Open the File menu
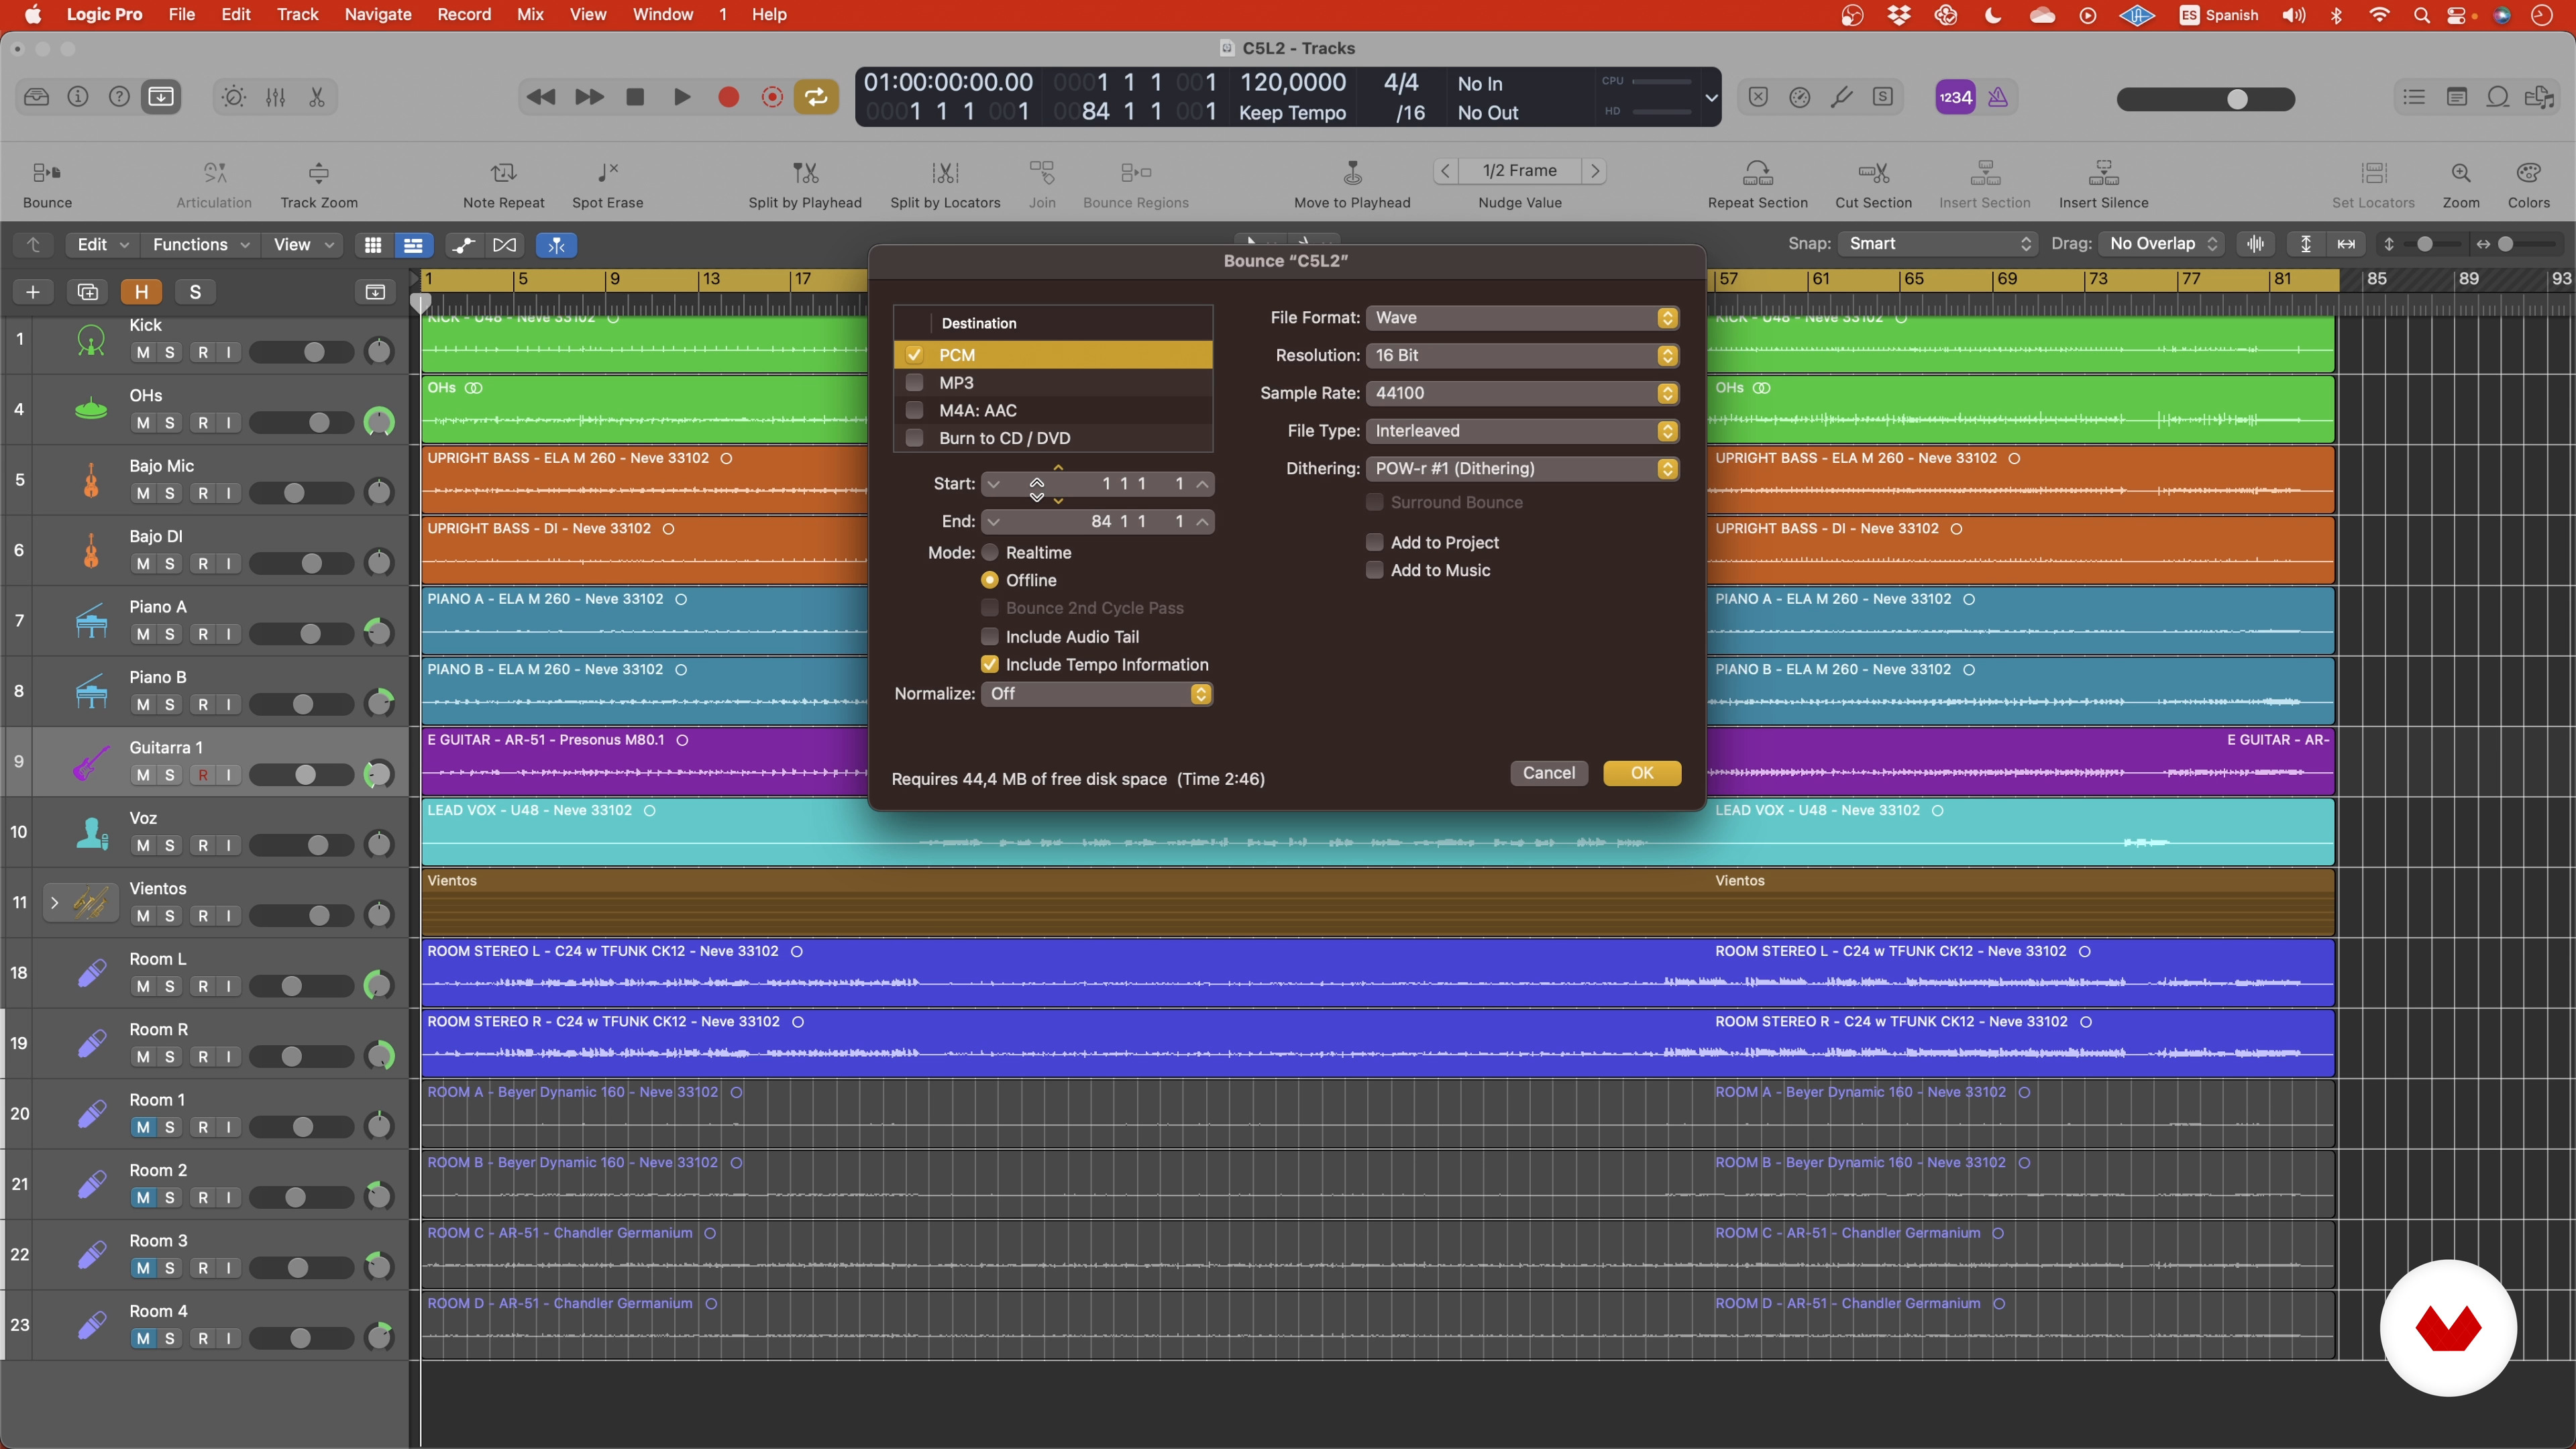Screen dimensions: 2576x1449 click(x=181, y=14)
